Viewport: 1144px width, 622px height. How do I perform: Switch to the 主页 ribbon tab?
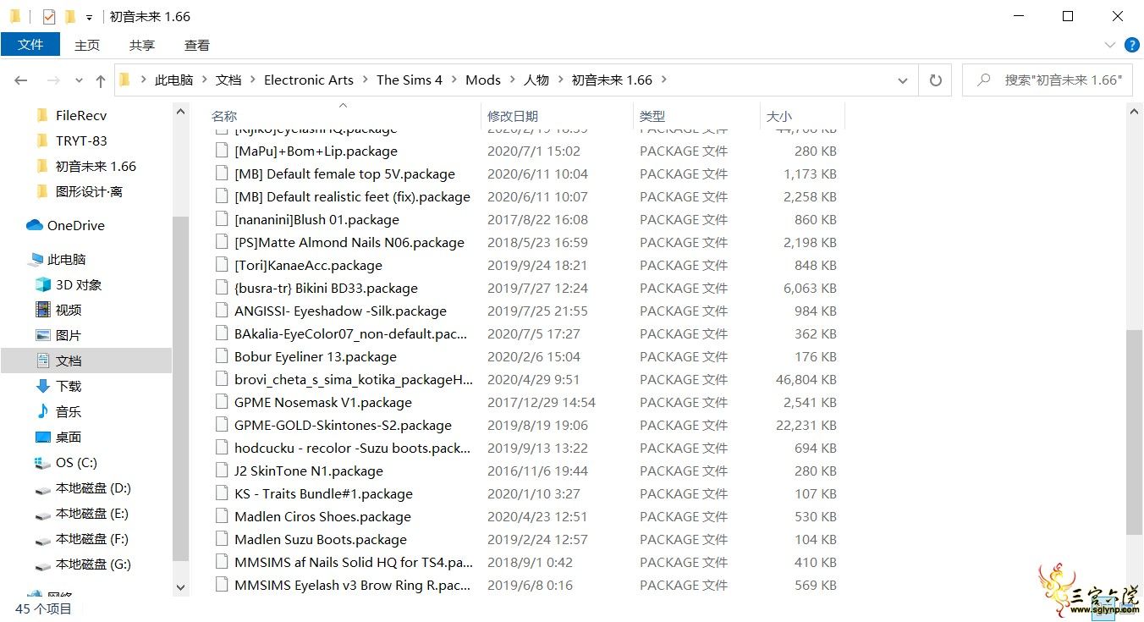(x=87, y=45)
